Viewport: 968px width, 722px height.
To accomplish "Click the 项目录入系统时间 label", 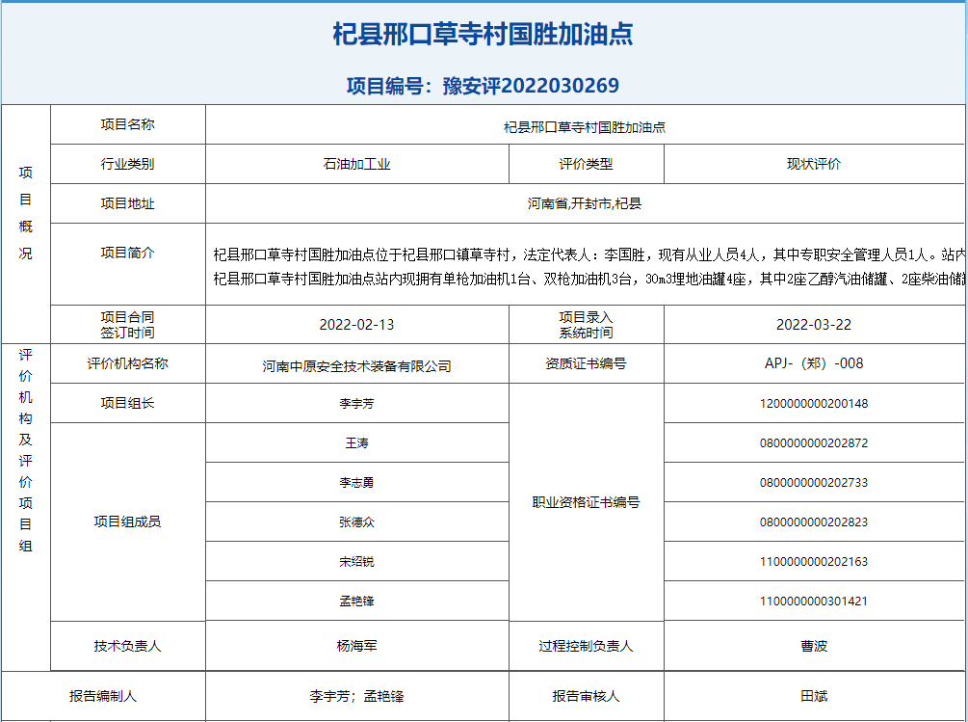I will coord(586,325).
